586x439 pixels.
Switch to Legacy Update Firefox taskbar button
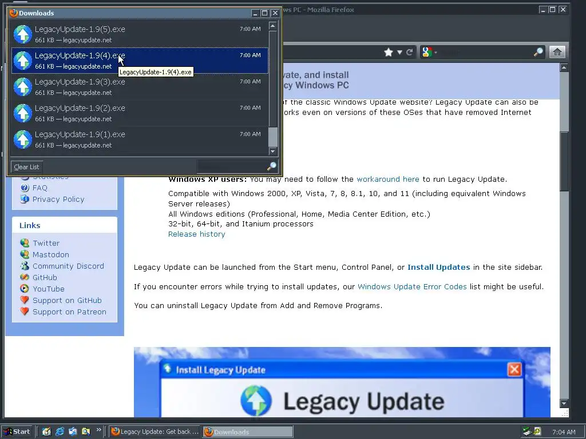(x=155, y=432)
